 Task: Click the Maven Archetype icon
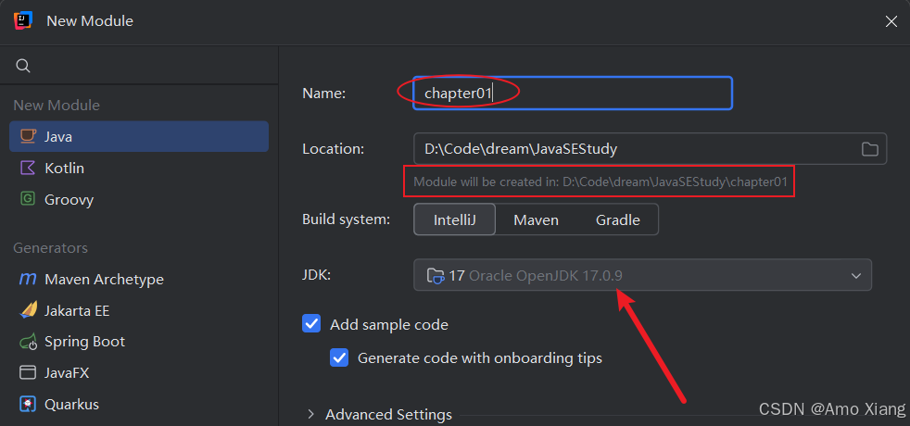pyautogui.click(x=28, y=279)
